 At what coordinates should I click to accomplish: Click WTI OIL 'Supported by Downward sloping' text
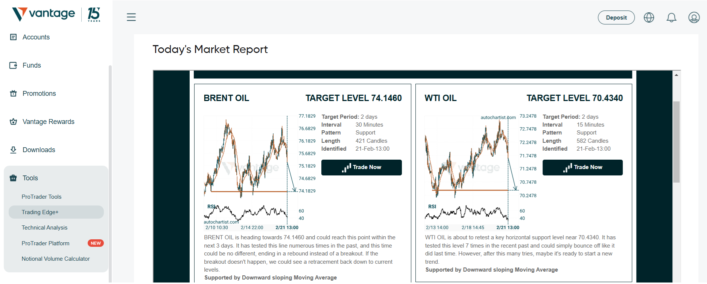click(x=491, y=270)
